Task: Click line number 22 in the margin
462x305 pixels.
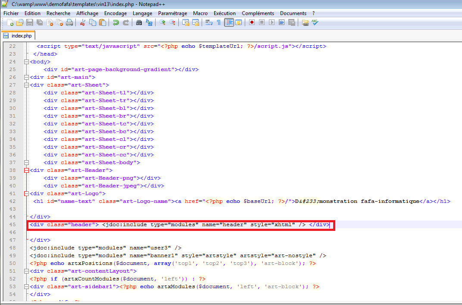Action: [12, 46]
